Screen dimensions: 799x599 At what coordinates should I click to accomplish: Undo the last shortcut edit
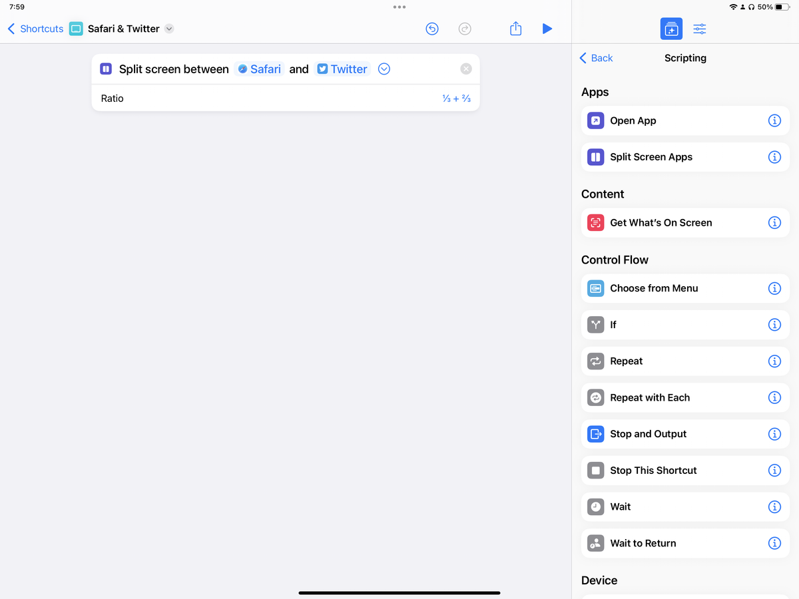pos(432,29)
